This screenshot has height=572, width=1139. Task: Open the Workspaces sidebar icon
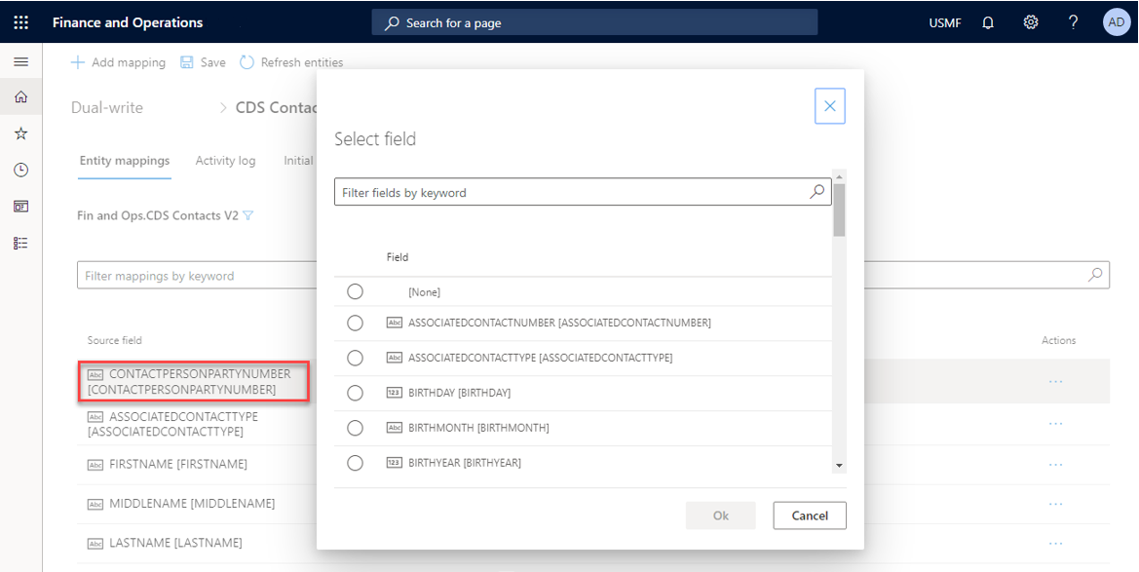(21, 206)
